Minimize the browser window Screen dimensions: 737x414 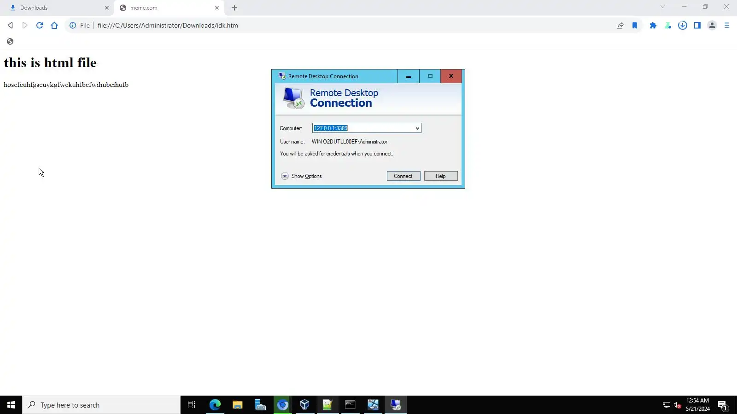[x=684, y=7]
